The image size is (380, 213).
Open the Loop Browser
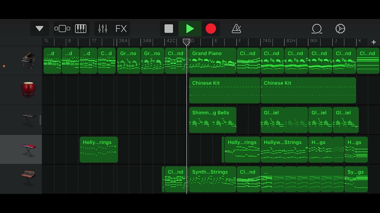pyautogui.click(x=317, y=29)
